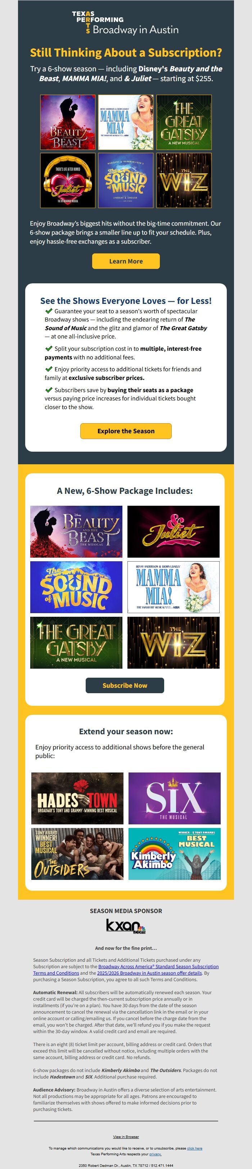The height and width of the screenshot is (1169, 252).
Task: Open the SIX The Musical image
Action: (175, 798)
